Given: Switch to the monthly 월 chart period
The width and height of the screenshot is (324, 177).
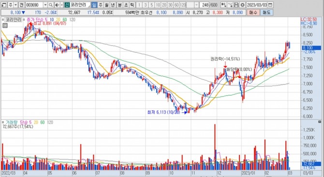Looking at the screenshot, I should [106, 5].
